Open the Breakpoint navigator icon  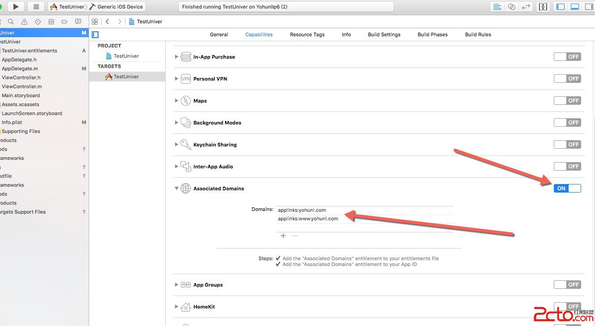coord(64,21)
